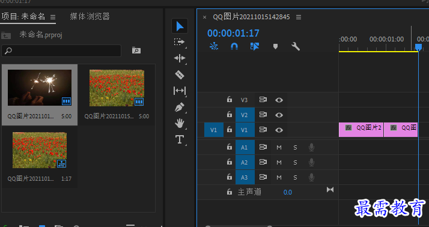429x227 pixels.
Task: Select the Type tool
Action: click(x=180, y=139)
